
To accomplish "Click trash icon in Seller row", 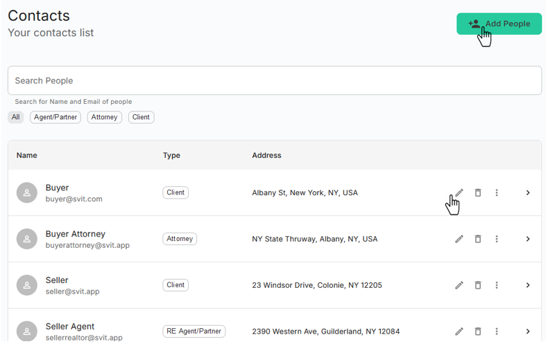I will point(478,285).
